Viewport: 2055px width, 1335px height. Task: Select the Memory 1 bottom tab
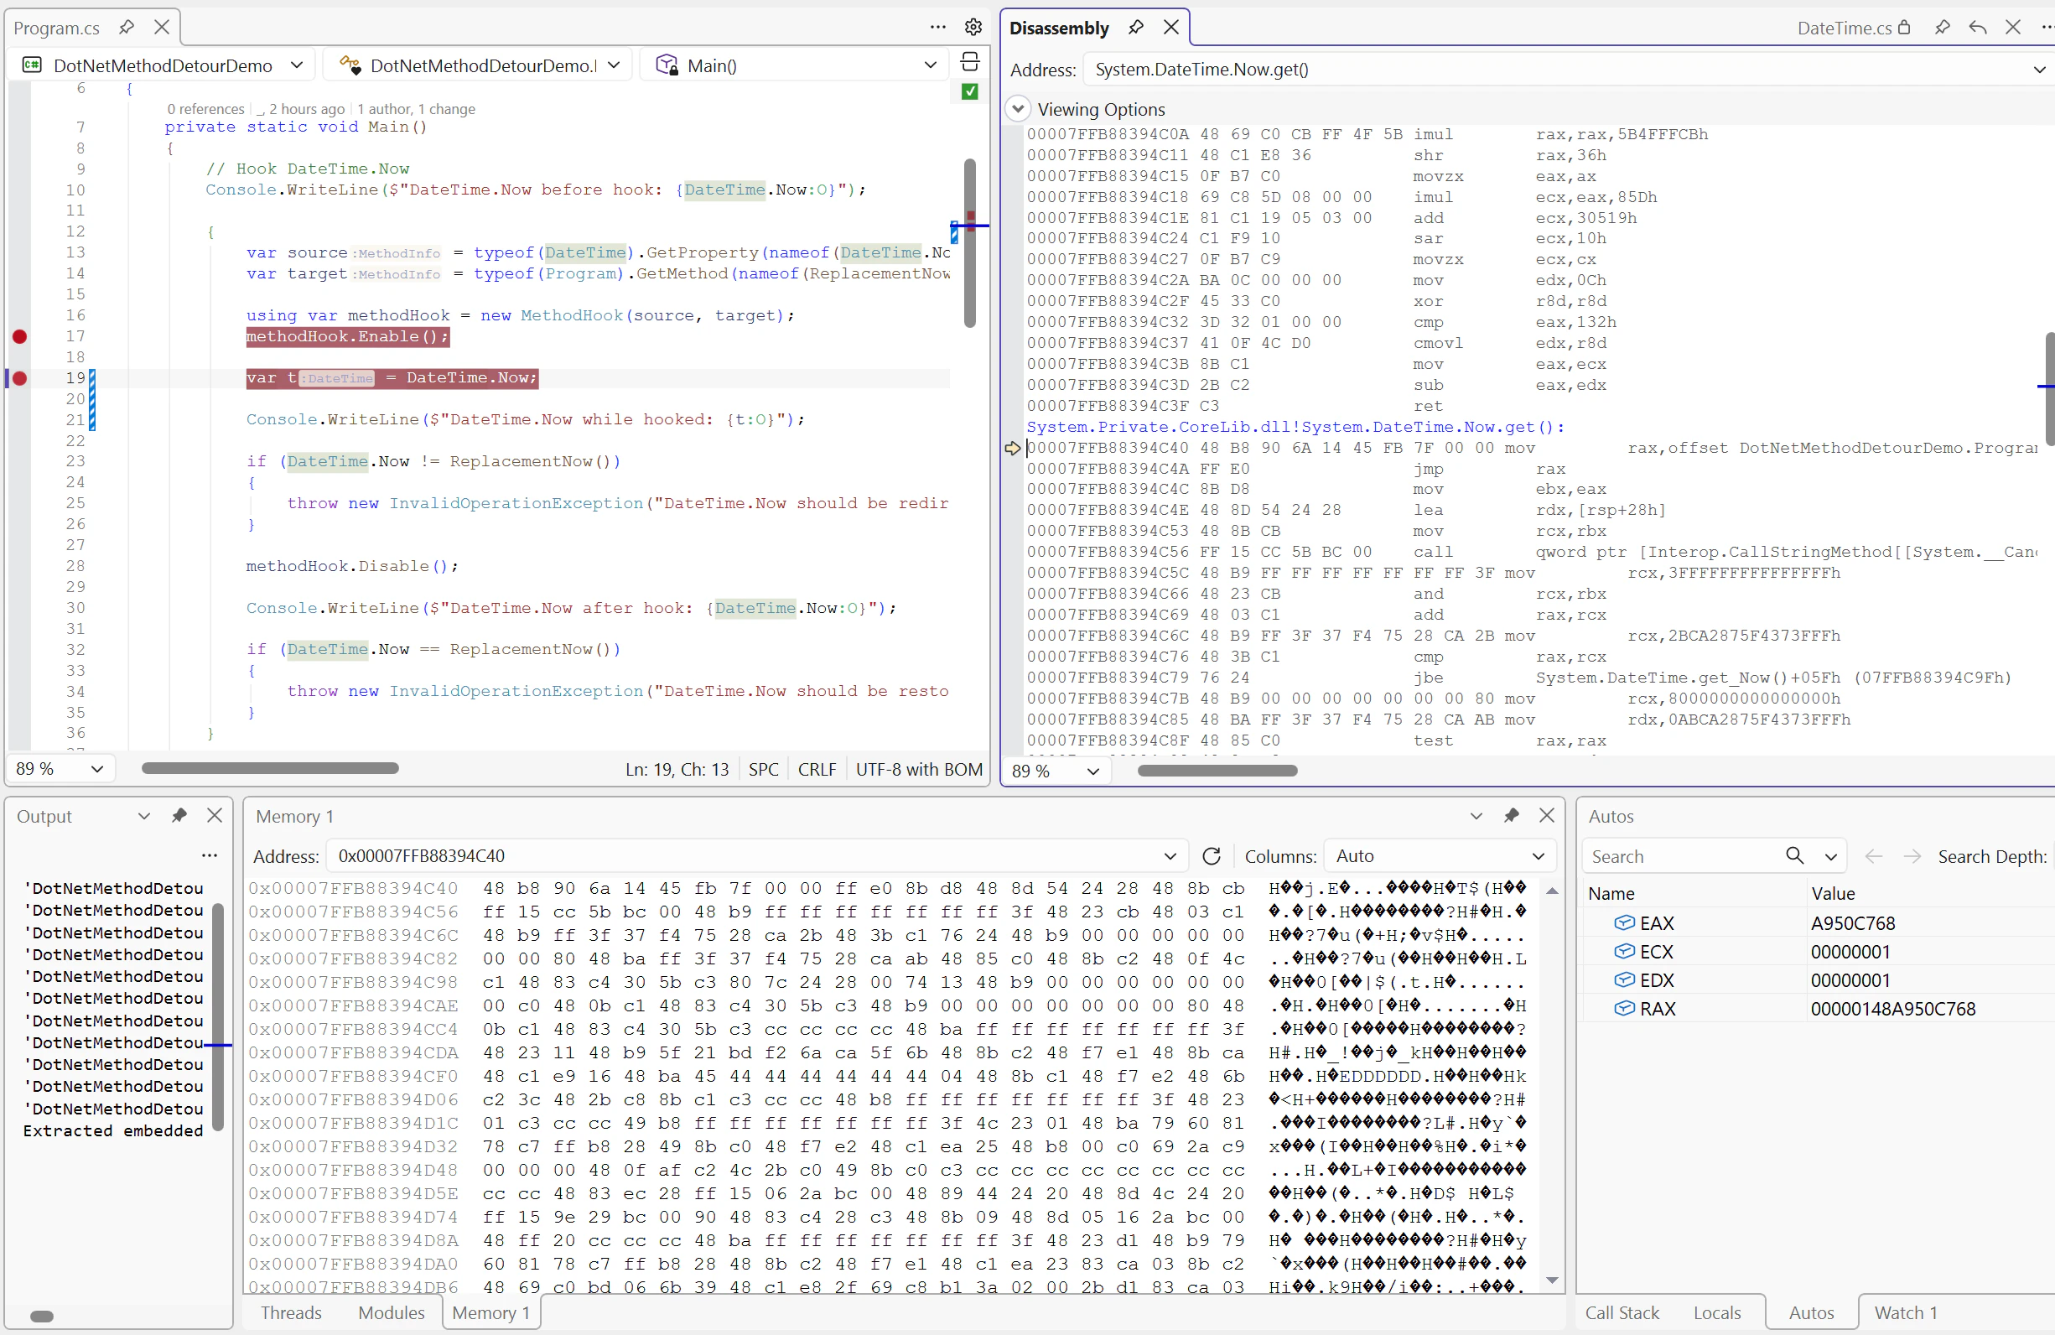(491, 1313)
